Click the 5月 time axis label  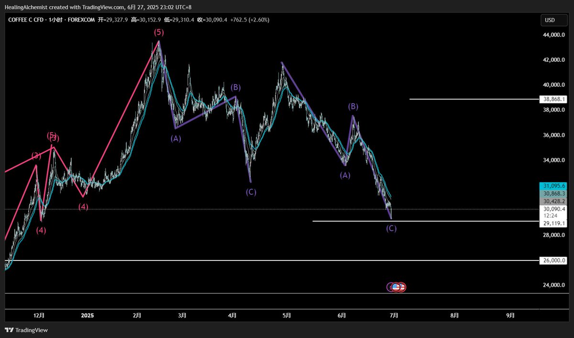[x=287, y=315]
